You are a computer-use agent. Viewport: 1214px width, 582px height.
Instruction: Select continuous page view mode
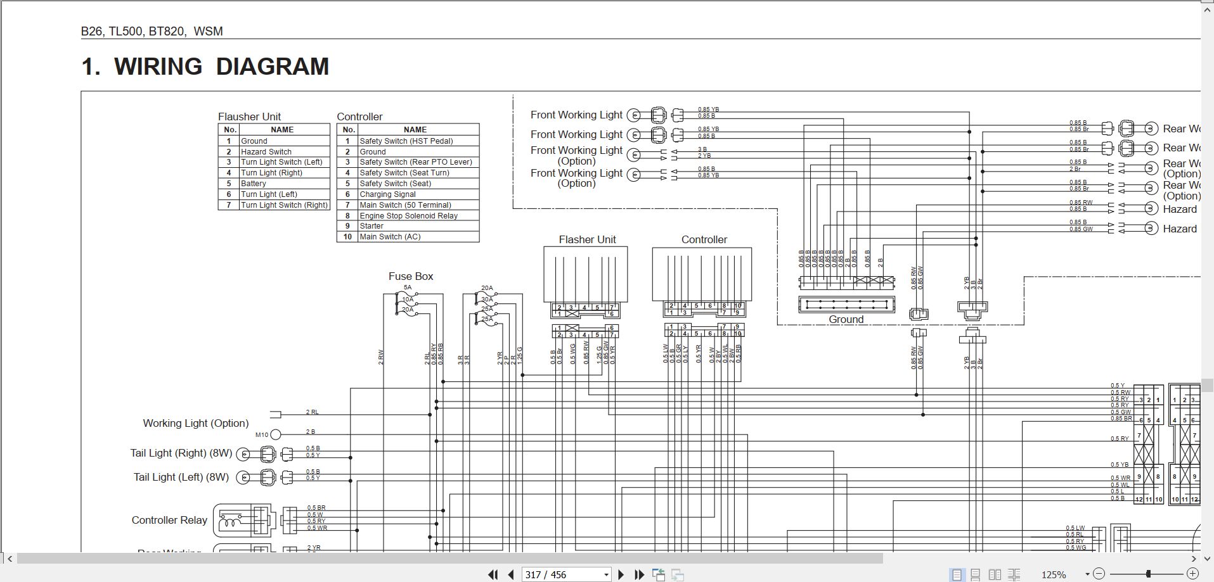976,574
